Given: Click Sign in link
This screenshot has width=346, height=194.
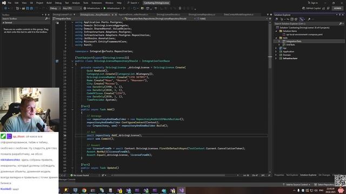Looking at the screenshot, I should (x=313, y=3).
